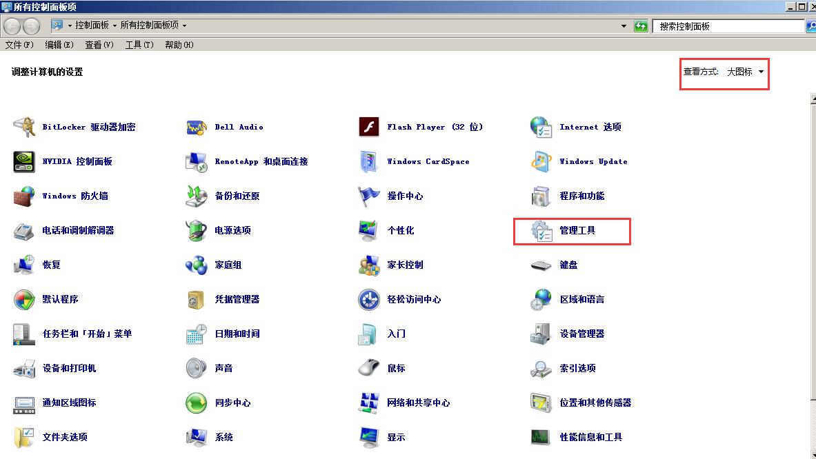Screen dimensions: 816x459
Task: Click 通知区域图标 link
Action: coord(69,402)
